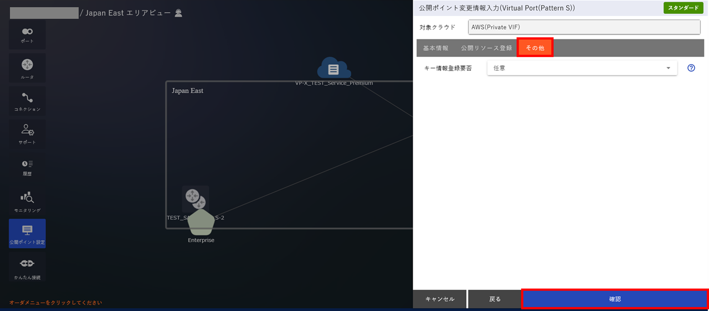Click the Japan East area label
Viewport: 709px width, 311px height.
pyautogui.click(x=187, y=91)
